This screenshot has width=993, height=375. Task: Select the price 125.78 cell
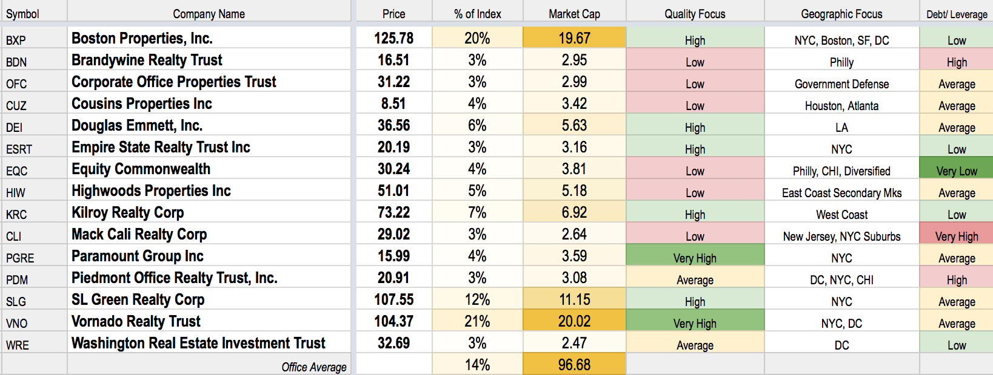point(394,37)
